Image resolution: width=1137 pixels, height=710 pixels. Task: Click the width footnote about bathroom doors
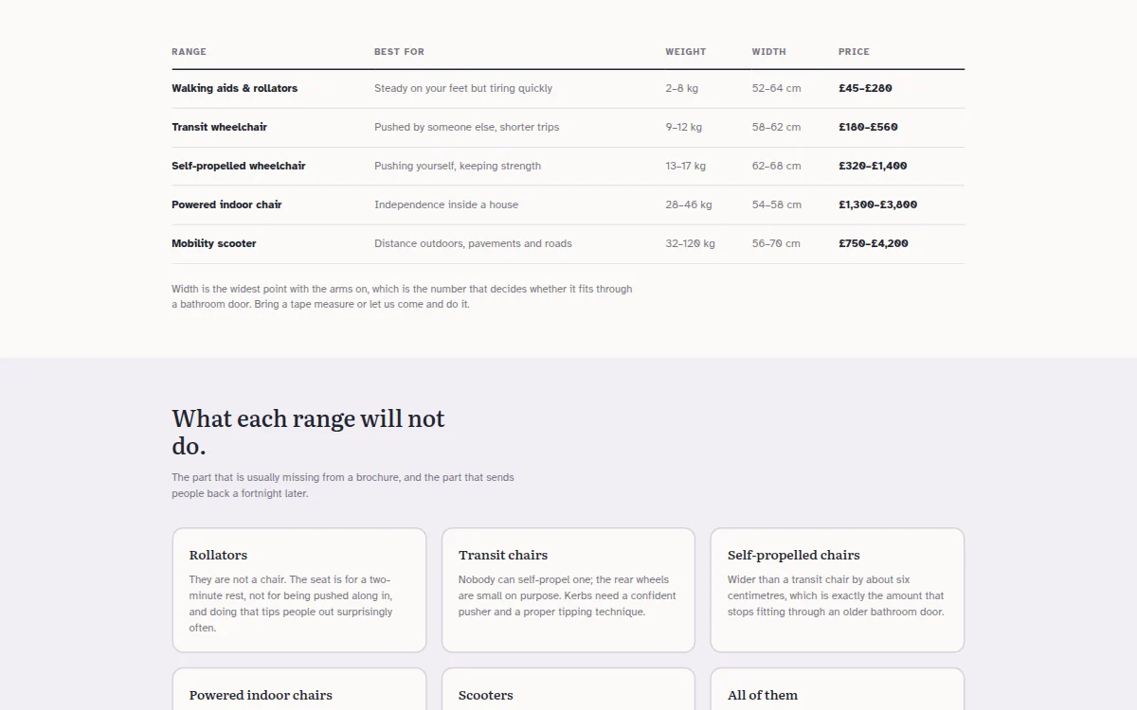pos(402,296)
